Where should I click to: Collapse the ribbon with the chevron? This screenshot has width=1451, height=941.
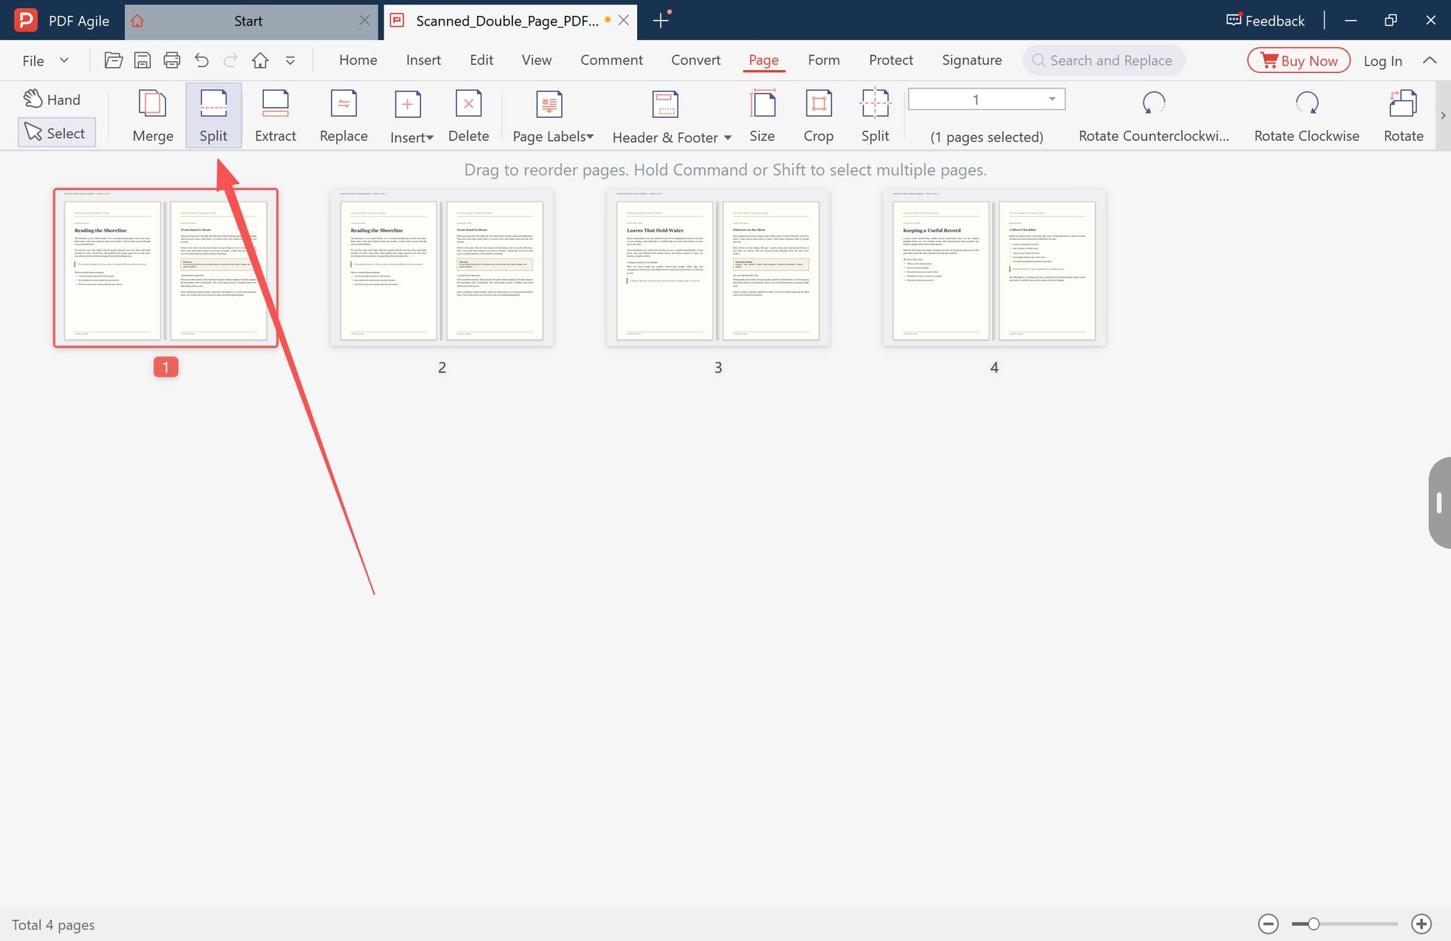point(1430,61)
